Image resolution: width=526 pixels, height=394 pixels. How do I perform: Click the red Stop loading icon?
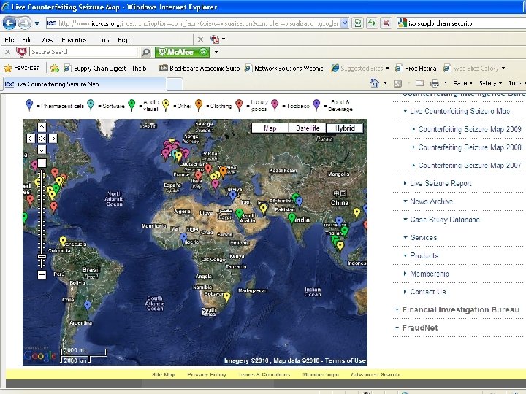click(386, 23)
